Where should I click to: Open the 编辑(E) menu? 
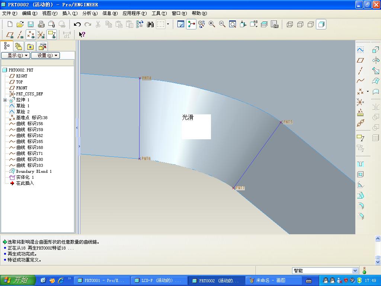[x=30, y=13]
